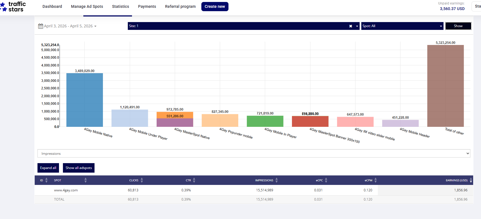
Task: Sort by IMPRESSIONS column sort icon
Action: (277, 180)
